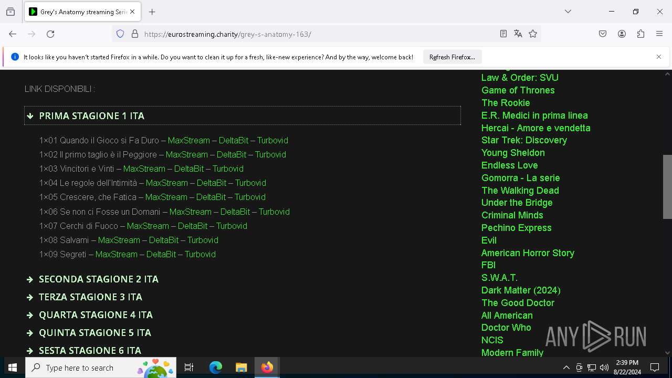Click the Refresh Firefox button
Viewport: 672px width, 378px height.
452,57
